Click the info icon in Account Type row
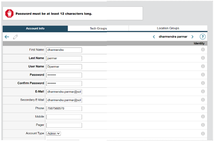214x142 pixels. point(203,134)
